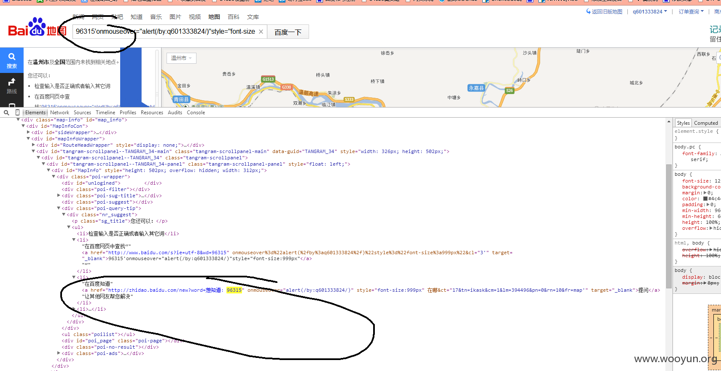721x371 pixels.
Task: Select the 地图 navigation item
Action: [x=214, y=17]
